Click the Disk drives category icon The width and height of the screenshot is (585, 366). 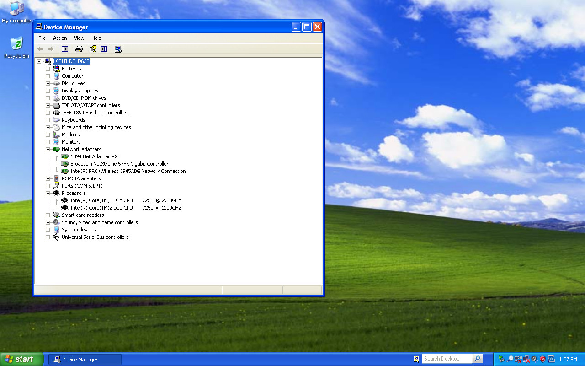pyautogui.click(x=56, y=83)
